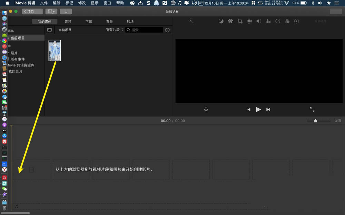This screenshot has height=215, width=345.
Task: Click the system volume menu bar icon
Action: click(x=320, y=3)
